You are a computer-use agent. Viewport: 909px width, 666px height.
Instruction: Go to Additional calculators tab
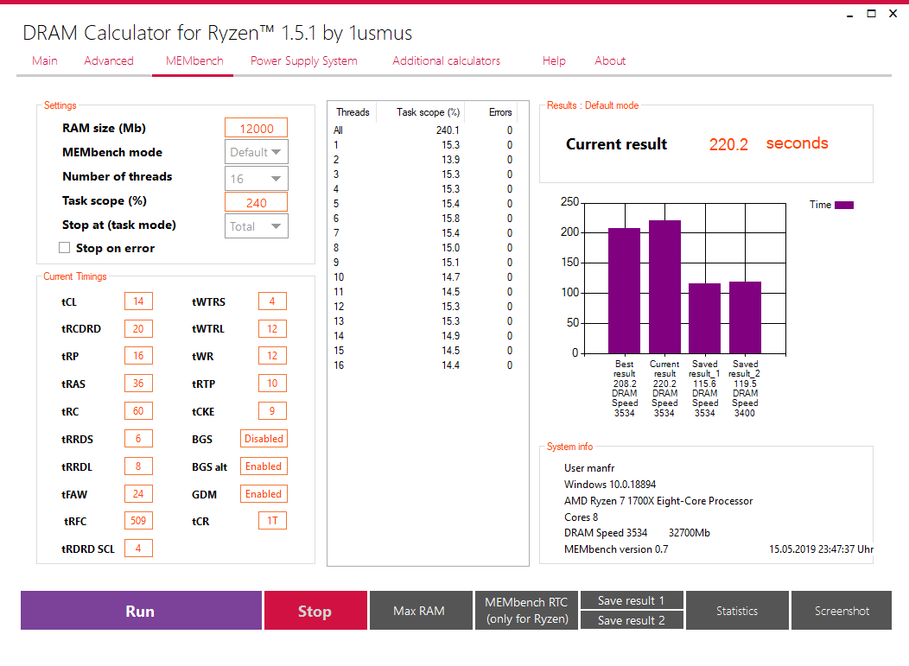point(446,60)
